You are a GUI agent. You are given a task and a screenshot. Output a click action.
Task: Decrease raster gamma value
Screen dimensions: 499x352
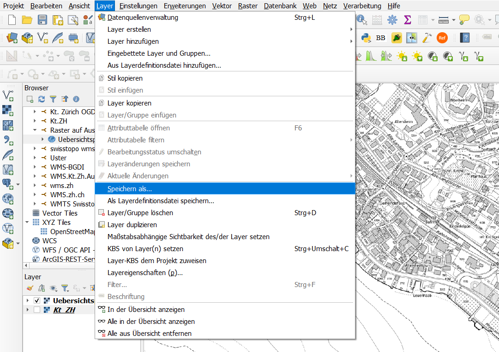(480, 55)
